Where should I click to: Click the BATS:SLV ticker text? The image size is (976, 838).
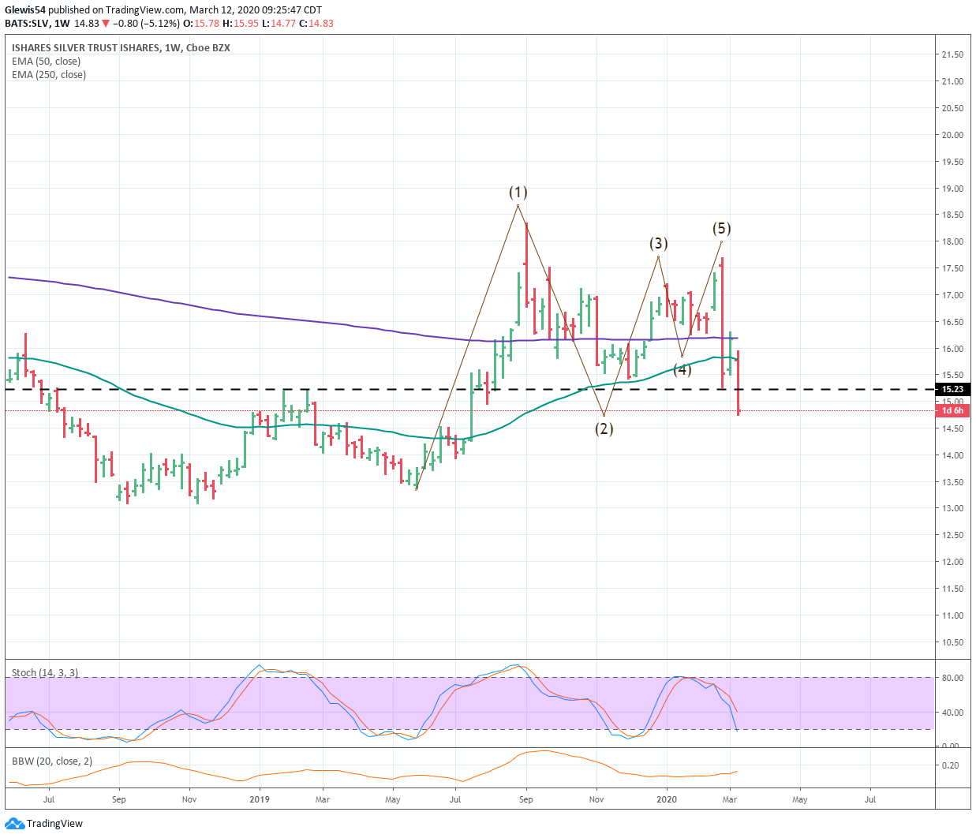pyautogui.click(x=28, y=24)
